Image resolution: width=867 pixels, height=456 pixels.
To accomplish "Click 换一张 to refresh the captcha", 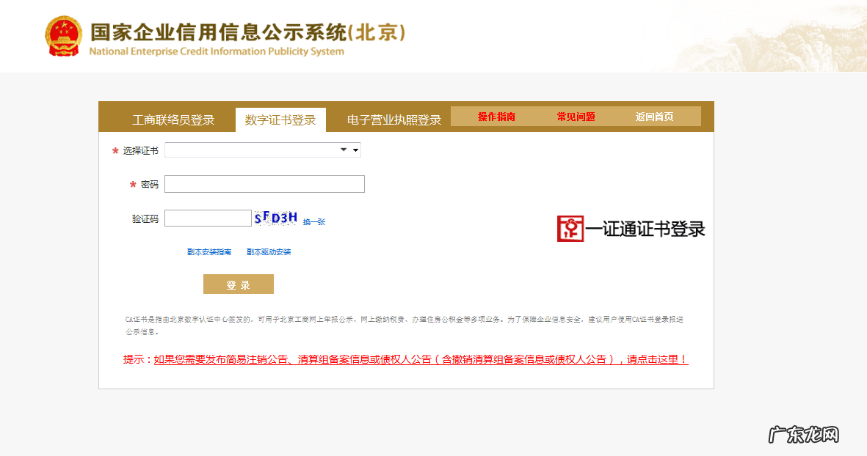I will (x=316, y=220).
